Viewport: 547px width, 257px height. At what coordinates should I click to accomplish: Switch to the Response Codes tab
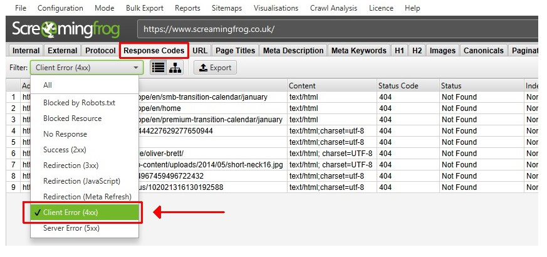pyautogui.click(x=154, y=51)
